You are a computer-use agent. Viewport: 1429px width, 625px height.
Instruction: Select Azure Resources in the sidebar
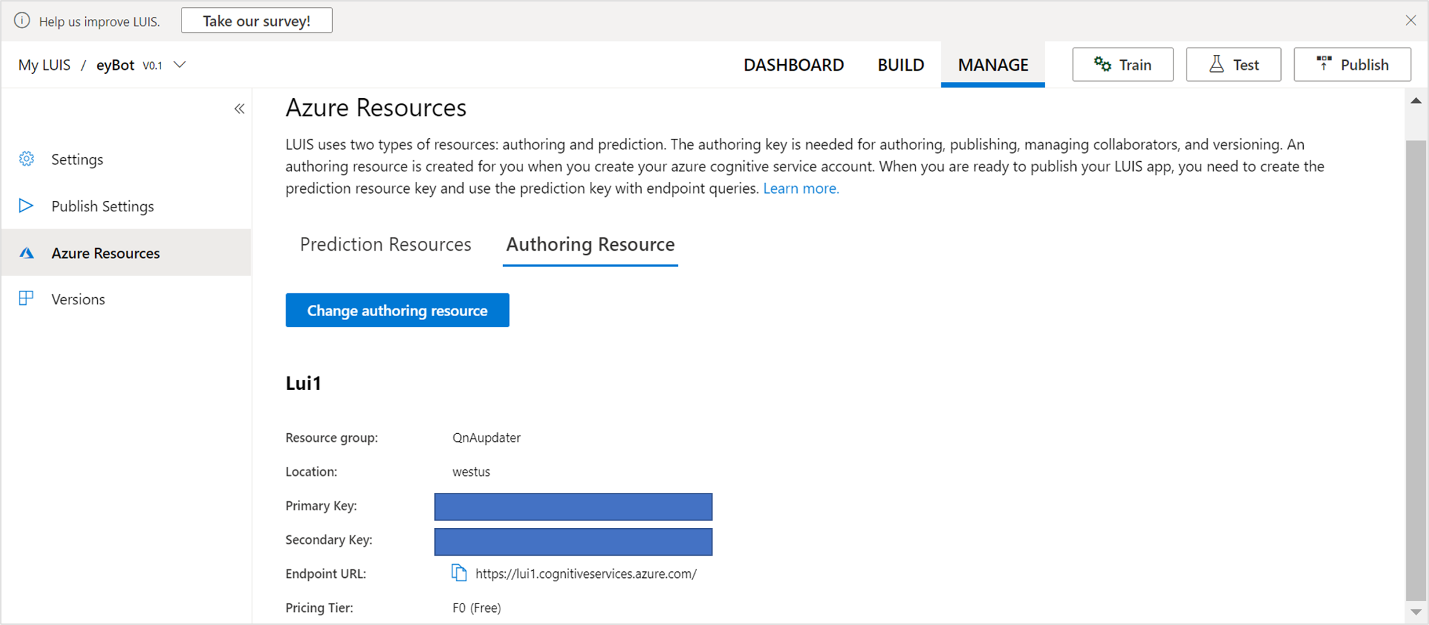(126, 253)
